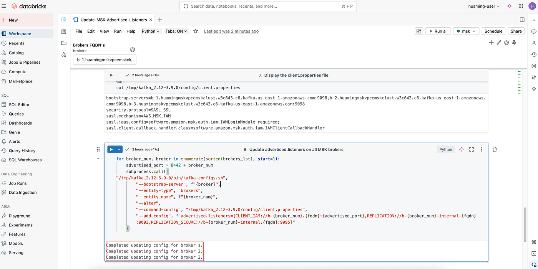Open the Edit menu

91,31
